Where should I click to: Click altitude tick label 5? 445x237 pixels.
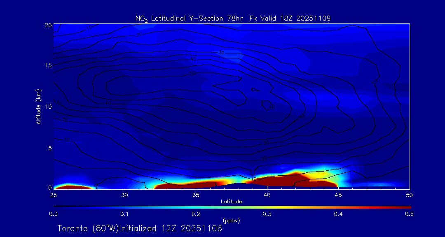tap(49, 147)
